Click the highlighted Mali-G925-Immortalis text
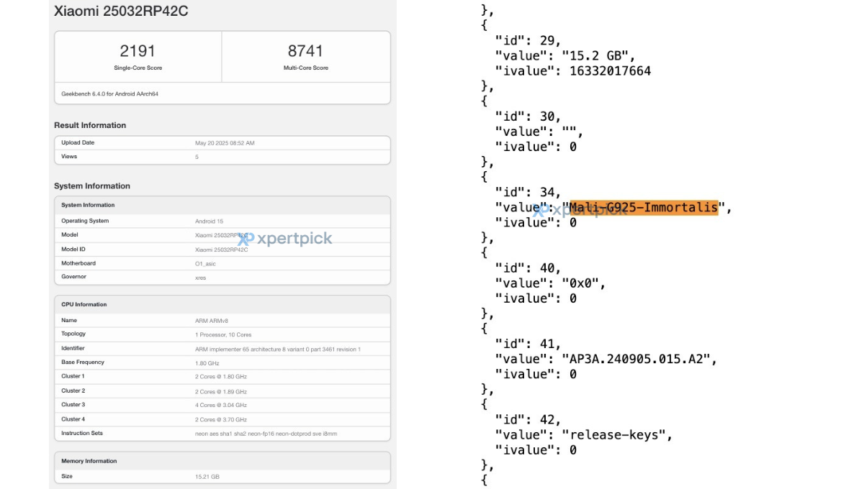This screenshot has width=864, height=489. [643, 208]
